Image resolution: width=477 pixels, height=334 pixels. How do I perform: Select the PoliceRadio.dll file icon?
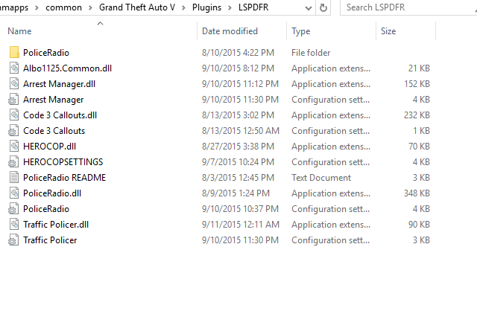tap(14, 193)
